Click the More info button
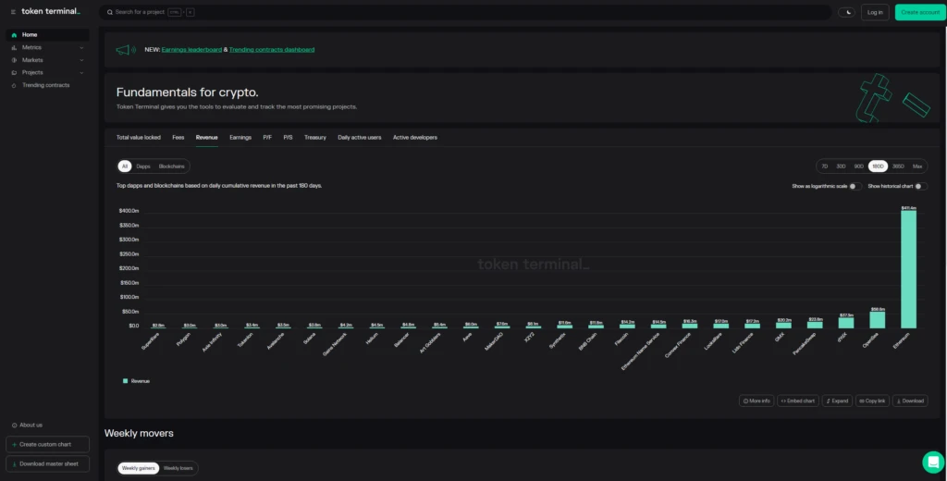Screen dimensions: 947x481 pos(756,401)
